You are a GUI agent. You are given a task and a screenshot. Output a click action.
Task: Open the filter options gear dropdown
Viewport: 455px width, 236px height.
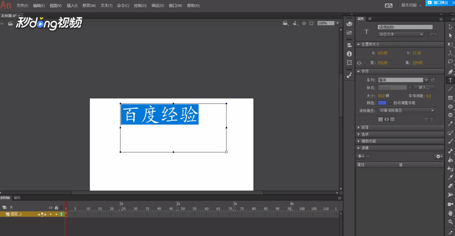[439, 156]
